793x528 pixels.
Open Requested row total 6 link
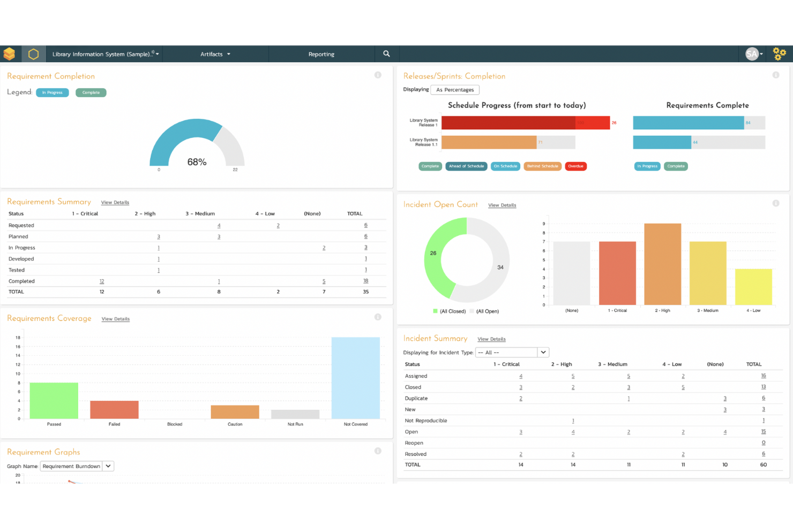[x=366, y=225]
